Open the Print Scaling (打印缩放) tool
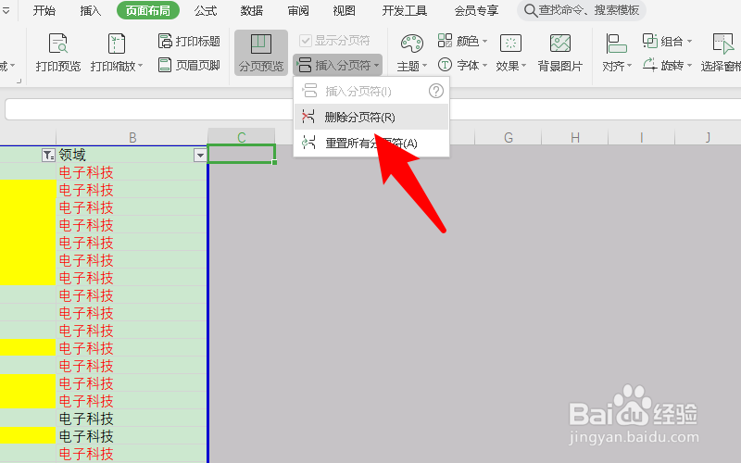The height and width of the screenshot is (463, 741). pos(117,53)
